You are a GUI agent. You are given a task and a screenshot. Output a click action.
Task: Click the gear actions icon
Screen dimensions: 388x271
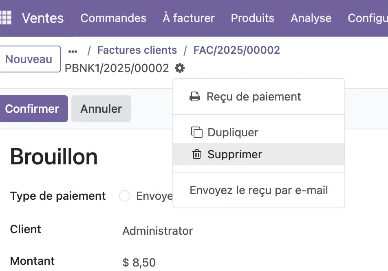(180, 68)
